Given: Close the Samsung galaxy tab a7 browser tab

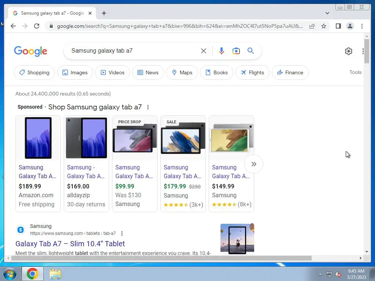Looking at the screenshot, I should click(x=90, y=13).
